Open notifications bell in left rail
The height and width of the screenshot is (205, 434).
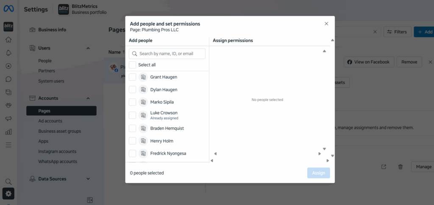pos(8,53)
